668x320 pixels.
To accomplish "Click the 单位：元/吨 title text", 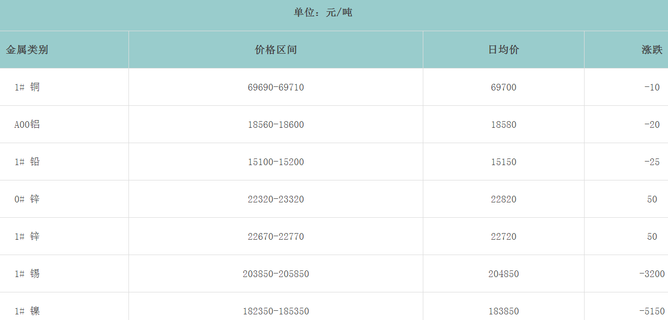I will coord(323,13).
